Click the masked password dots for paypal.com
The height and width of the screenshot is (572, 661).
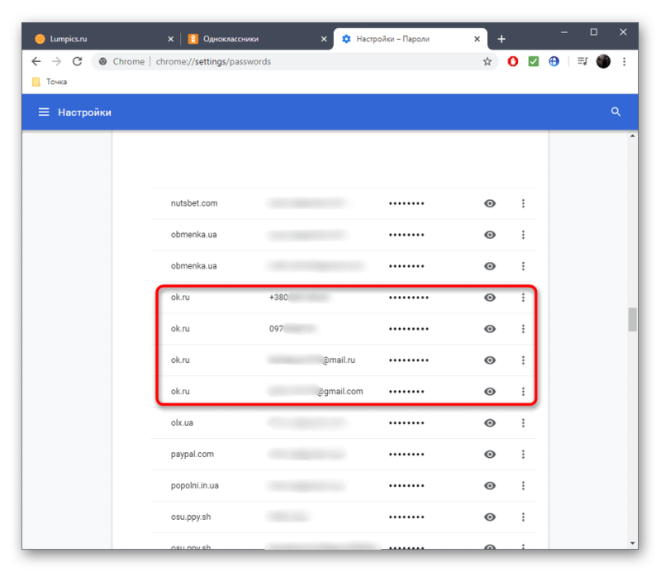(407, 455)
